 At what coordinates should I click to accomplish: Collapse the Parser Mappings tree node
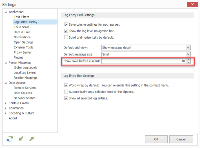[x=6, y=63]
